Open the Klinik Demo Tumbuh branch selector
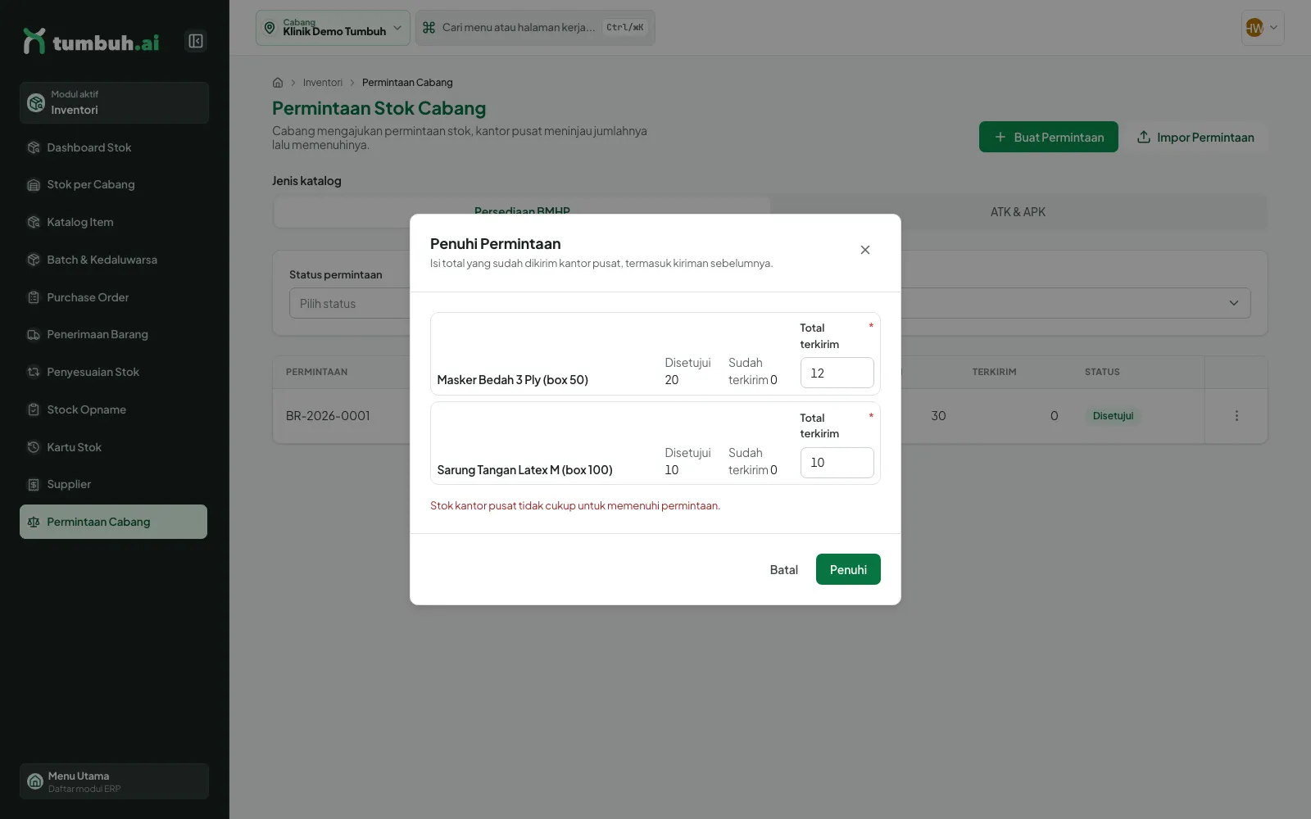The height and width of the screenshot is (819, 1311). click(x=333, y=28)
